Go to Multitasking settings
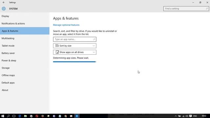This screenshot has height=118, width=210. pos(25,38)
